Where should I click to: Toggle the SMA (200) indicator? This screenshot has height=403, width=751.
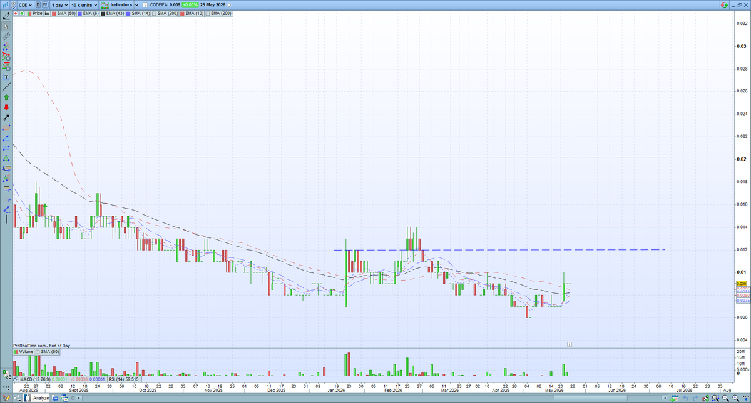165,13
